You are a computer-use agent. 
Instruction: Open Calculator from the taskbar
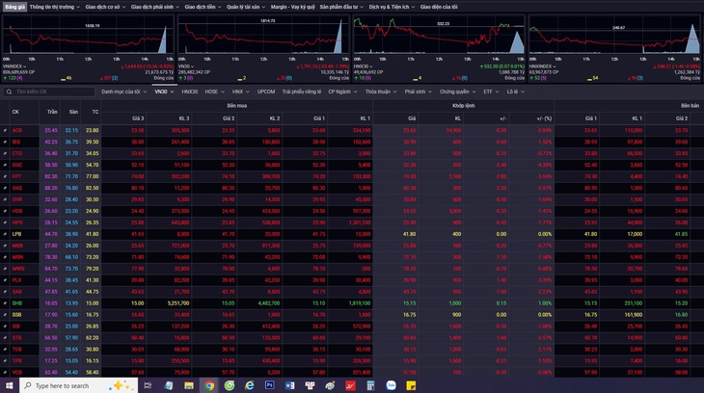[371, 385]
